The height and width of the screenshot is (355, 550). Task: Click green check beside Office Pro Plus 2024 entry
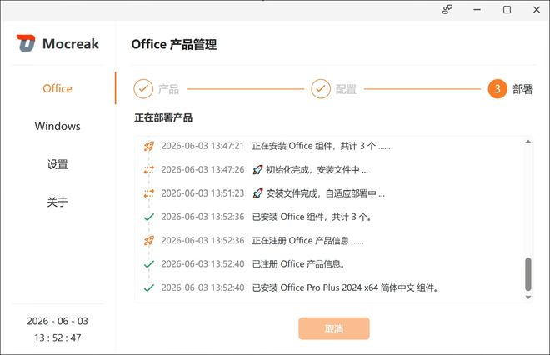149,288
